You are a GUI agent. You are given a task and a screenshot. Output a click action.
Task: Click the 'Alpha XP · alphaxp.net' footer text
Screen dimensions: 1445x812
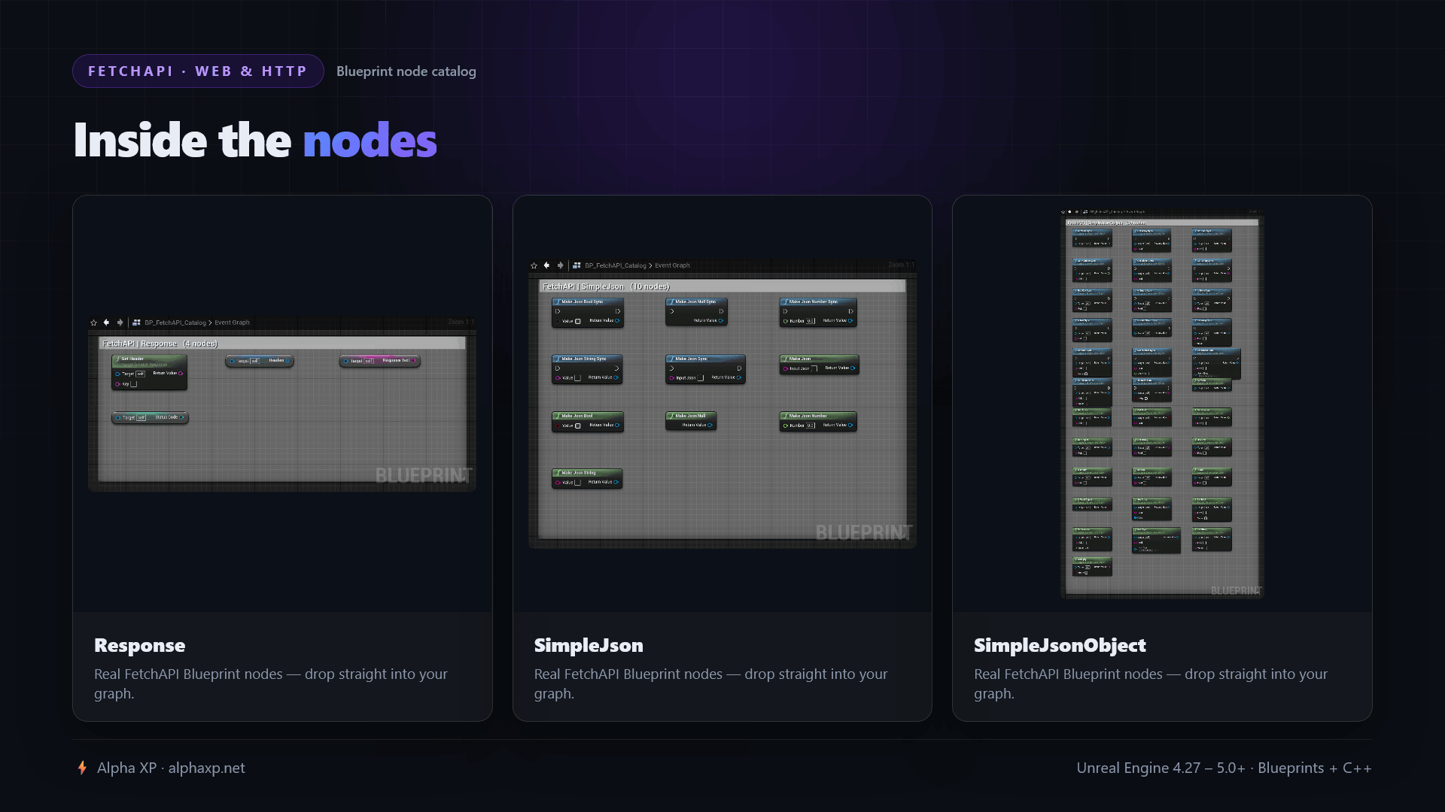click(x=171, y=768)
